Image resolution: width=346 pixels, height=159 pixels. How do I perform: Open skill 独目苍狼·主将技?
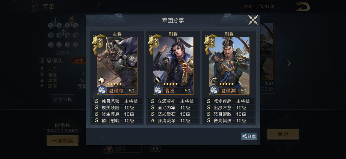click(117, 101)
